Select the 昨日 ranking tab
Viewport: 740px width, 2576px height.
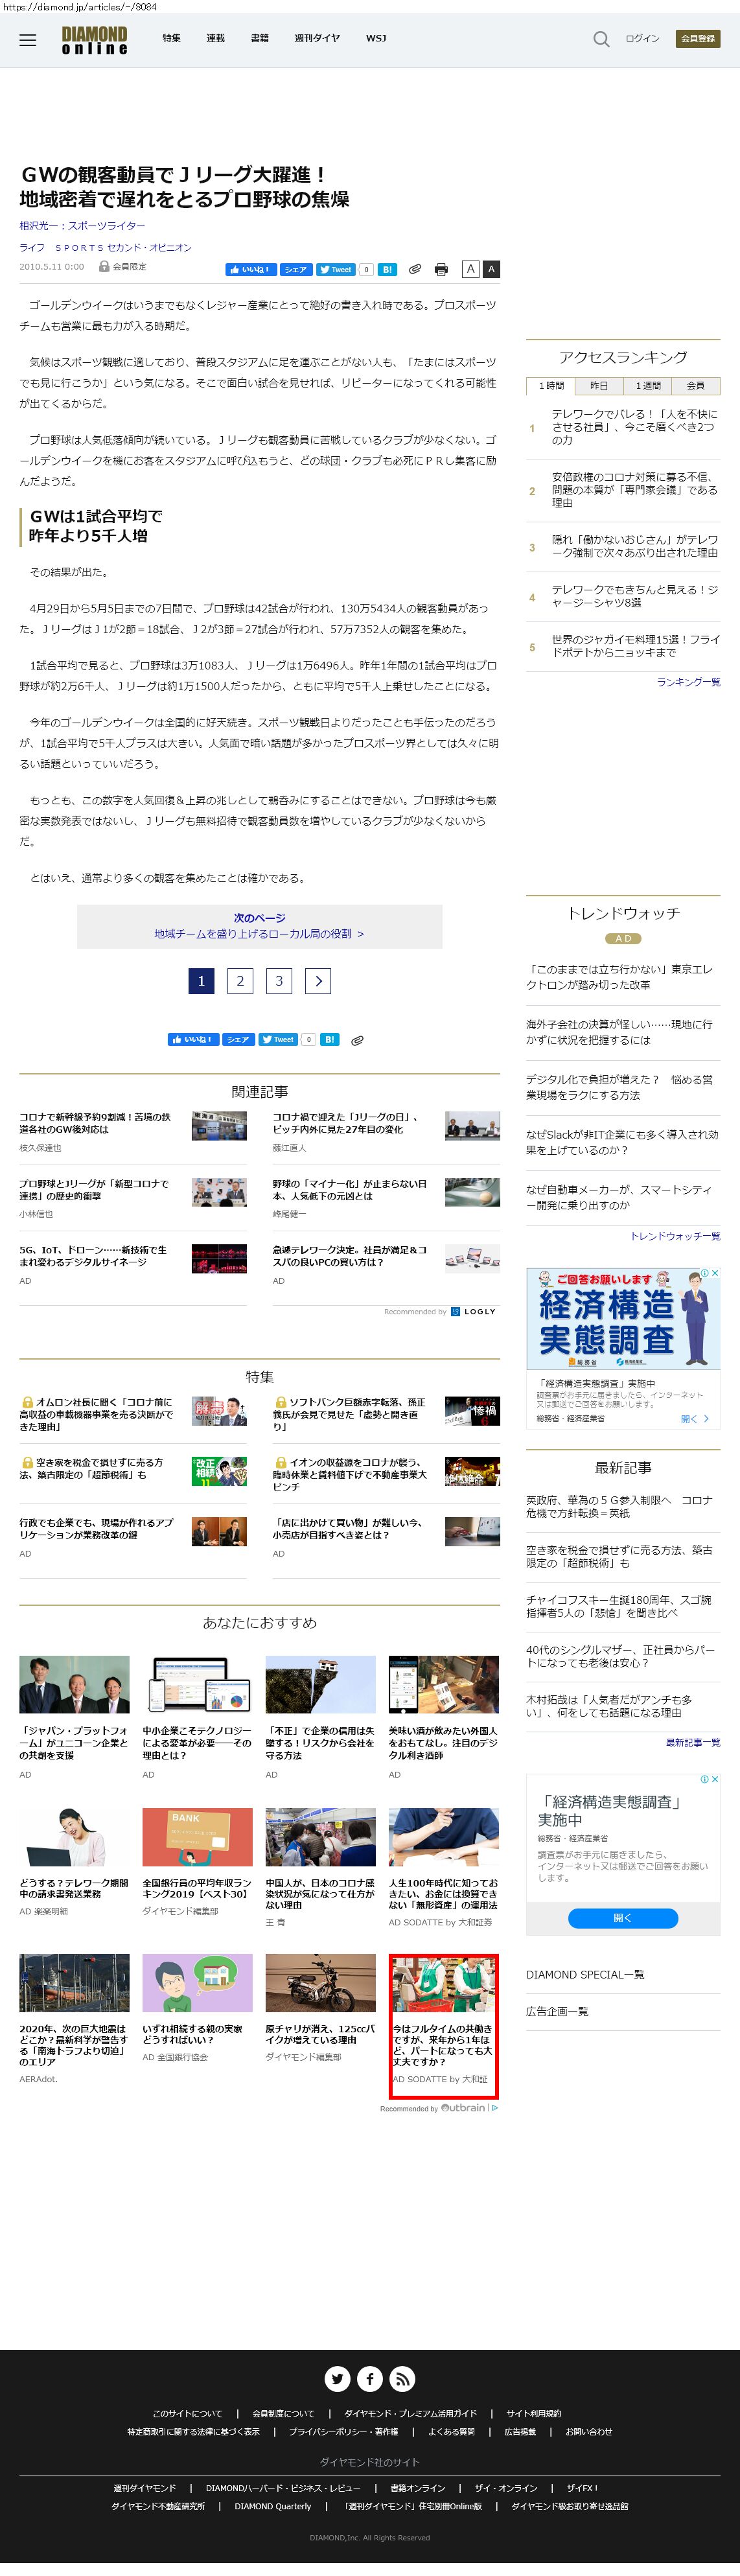[598, 386]
